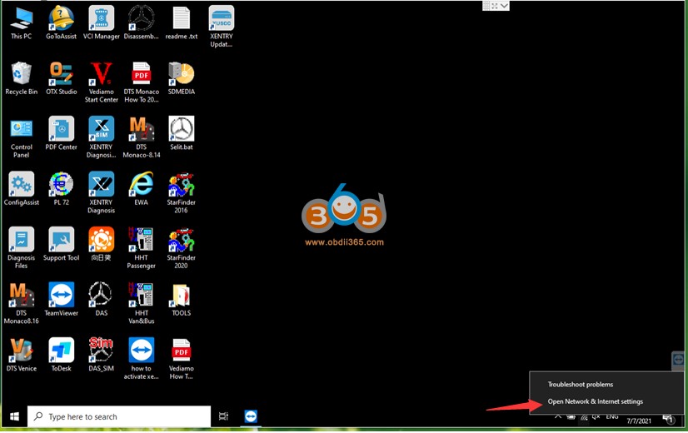Launch DTS Monaco-8.14
688x433 pixels.
coord(142,137)
